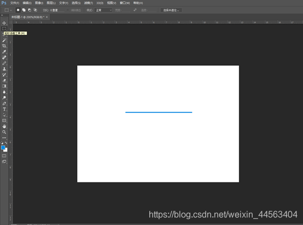Open the foreground blue color swatch
The height and width of the screenshot is (225, 303).
point(3,147)
